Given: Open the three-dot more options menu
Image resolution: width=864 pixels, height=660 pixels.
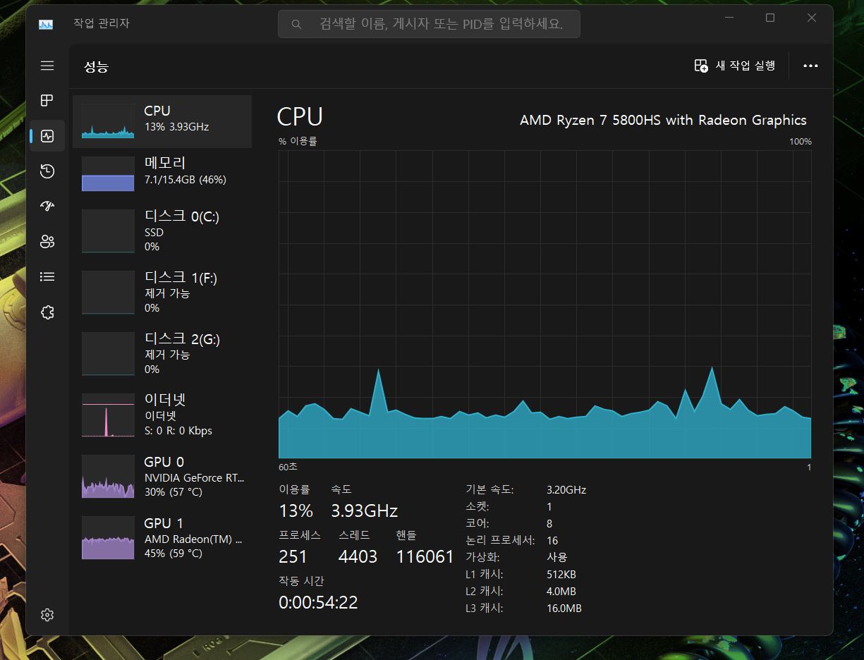Looking at the screenshot, I should (x=810, y=66).
